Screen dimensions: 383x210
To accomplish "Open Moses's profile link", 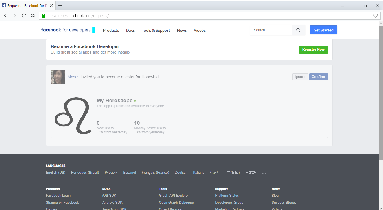I will tap(73, 77).
